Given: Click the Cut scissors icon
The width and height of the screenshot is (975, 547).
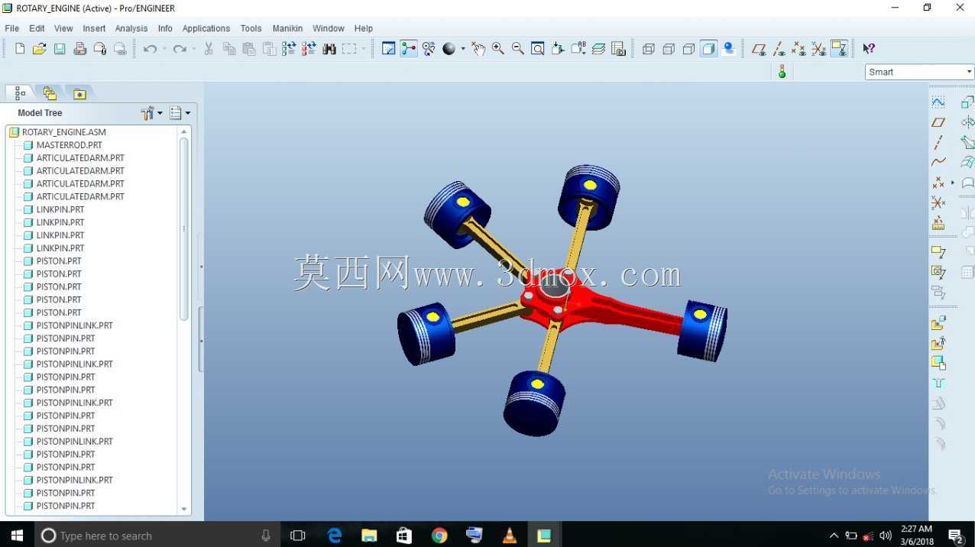Looking at the screenshot, I should tap(209, 49).
